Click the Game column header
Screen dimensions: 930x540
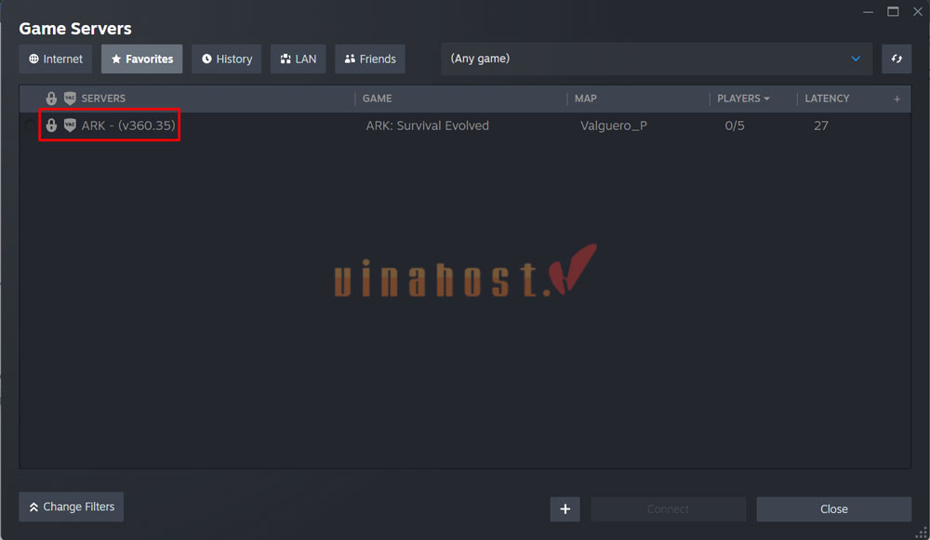click(377, 99)
